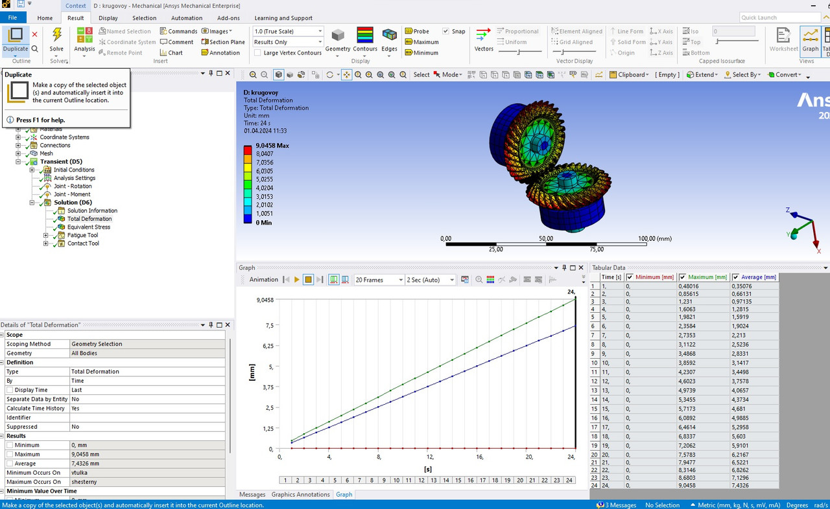Toggle the Maximum column checkbox
Image resolution: width=830 pixels, height=509 pixels.
click(x=683, y=277)
